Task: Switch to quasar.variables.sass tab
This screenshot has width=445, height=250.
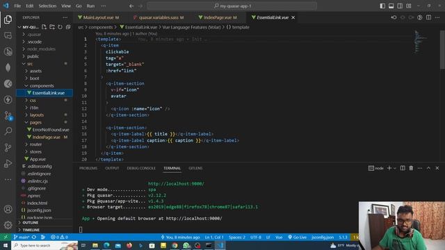Action: [x=159, y=17]
